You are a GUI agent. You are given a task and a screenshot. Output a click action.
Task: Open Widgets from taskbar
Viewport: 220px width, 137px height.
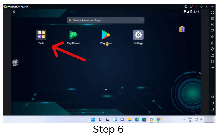coord(115,120)
